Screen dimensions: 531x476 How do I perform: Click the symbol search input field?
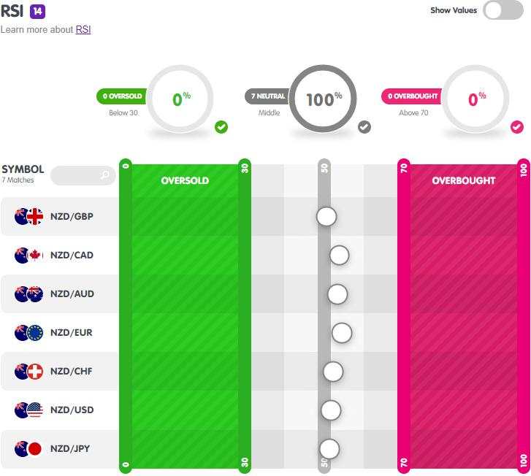click(x=83, y=175)
